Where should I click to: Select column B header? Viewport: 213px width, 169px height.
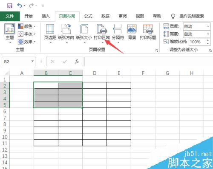(x=46, y=73)
